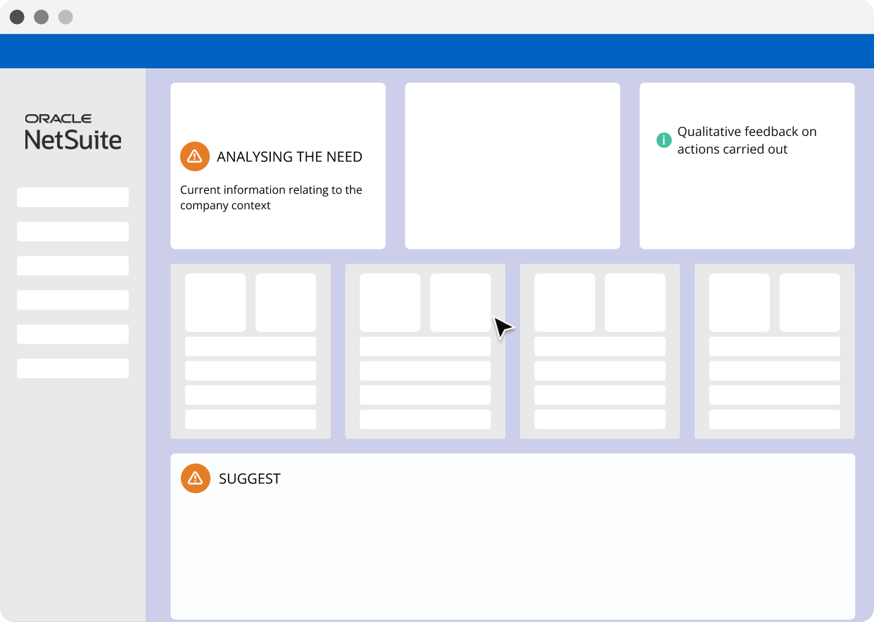Click the green info icon next to Qualitative feedback
Viewport: 874px width, 622px height.
[664, 140]
